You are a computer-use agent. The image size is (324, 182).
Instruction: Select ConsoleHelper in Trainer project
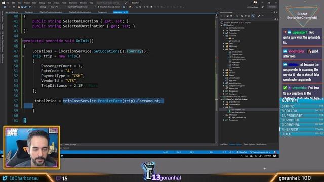[x=234, y=105]
